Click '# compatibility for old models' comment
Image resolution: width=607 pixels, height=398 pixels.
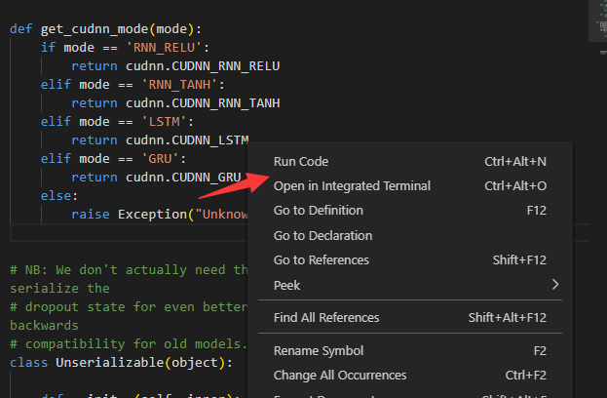tap(129, 343)
